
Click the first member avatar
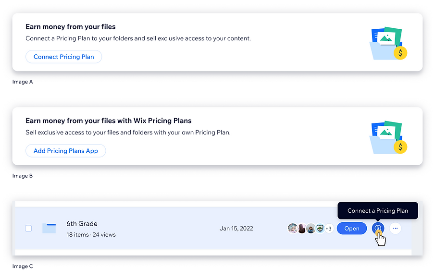[292, 228]
